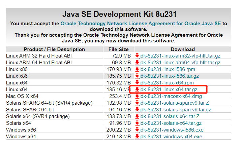Download jdk-8u231-windows-i586.exe
This screenshot has width=240, height=144.
pyautogui.click(x=172, y=130)
